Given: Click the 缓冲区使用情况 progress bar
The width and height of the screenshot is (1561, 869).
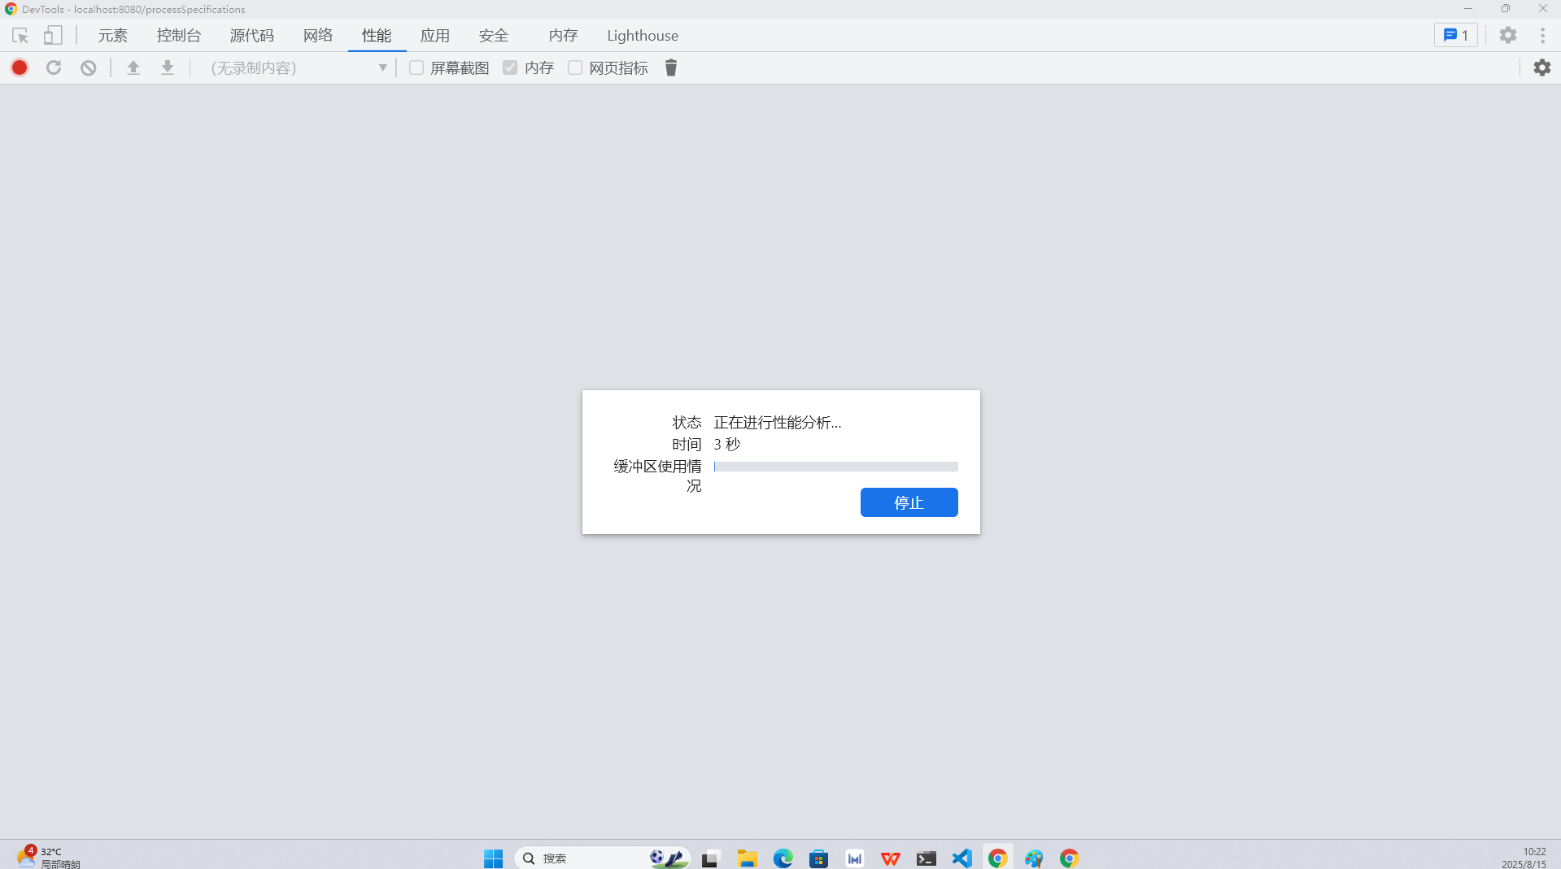Looking at the screenshot, I should tap(836, 467).
